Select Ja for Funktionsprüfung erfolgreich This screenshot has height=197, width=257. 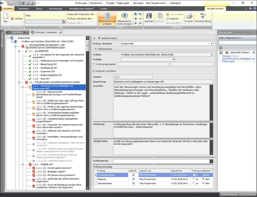coord(194,174)
